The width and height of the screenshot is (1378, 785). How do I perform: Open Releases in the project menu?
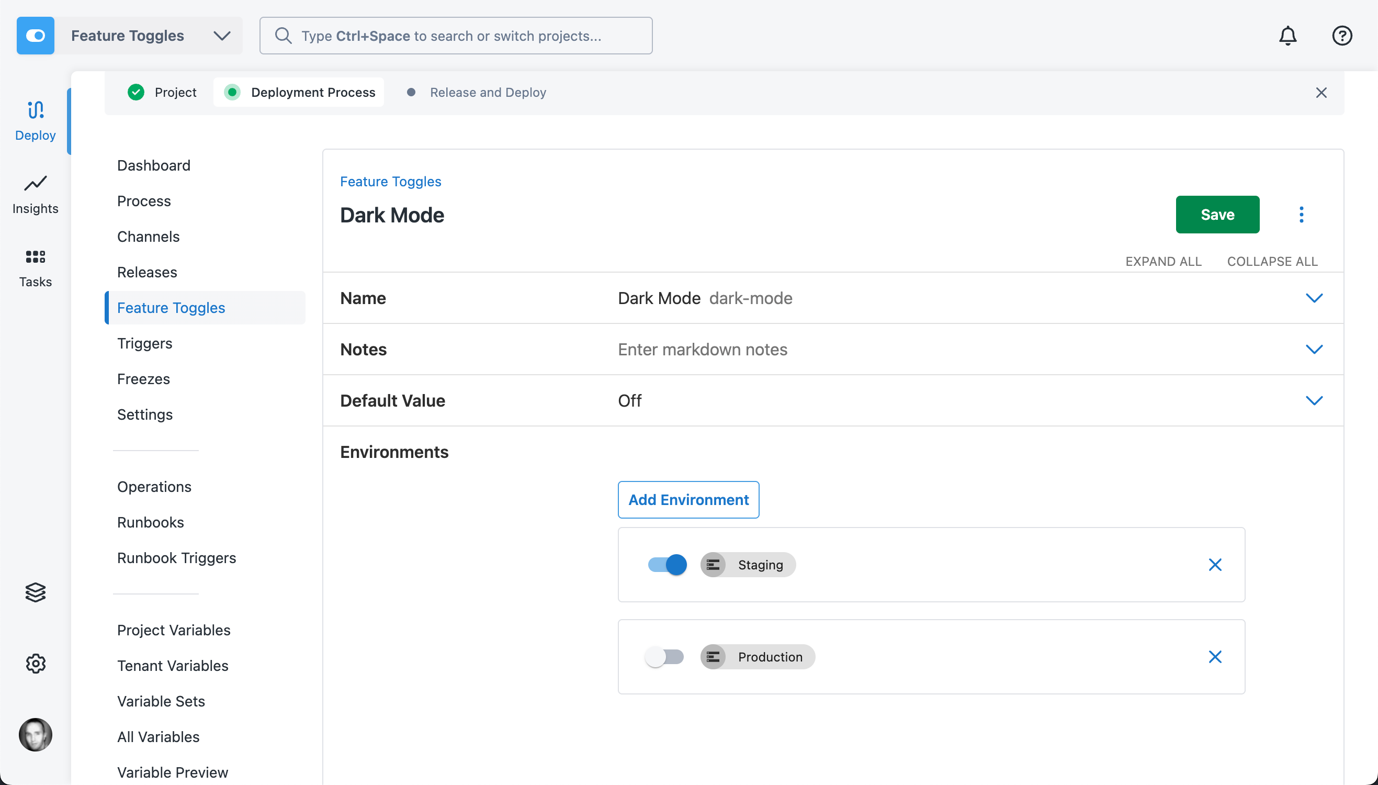[147, 272]
